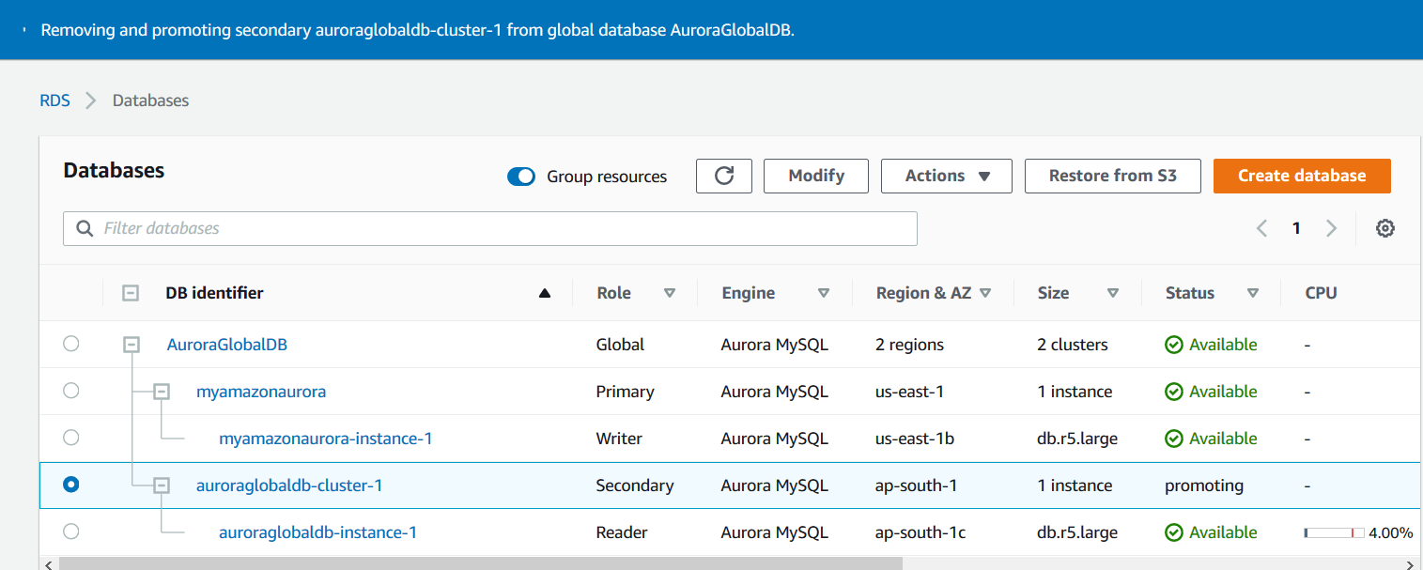Select the AuroraGlobalDB radio button
1423x570 pixels.
[x=71, y=345]
